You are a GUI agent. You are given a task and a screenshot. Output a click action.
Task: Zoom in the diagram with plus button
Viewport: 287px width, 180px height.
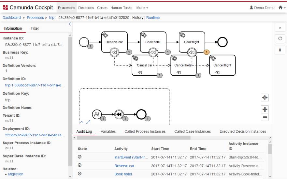pyautogui.click(x=265, y=110)
